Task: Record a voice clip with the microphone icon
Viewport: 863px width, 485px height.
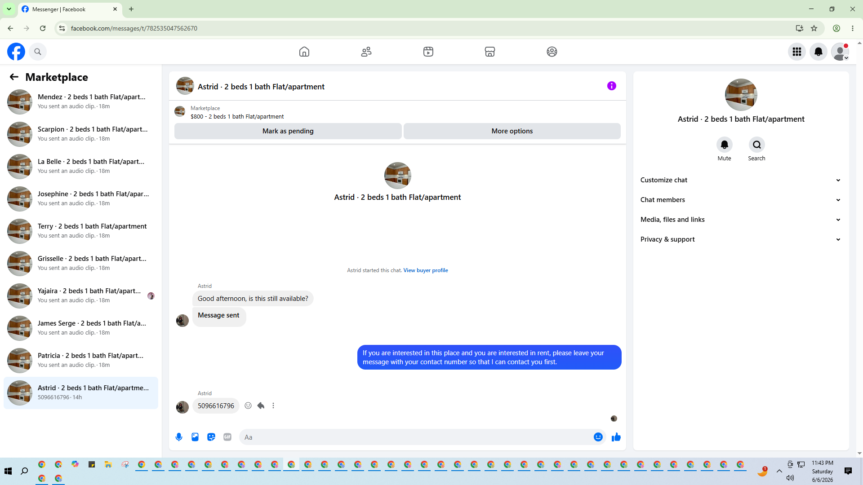Action: point(179,437)
